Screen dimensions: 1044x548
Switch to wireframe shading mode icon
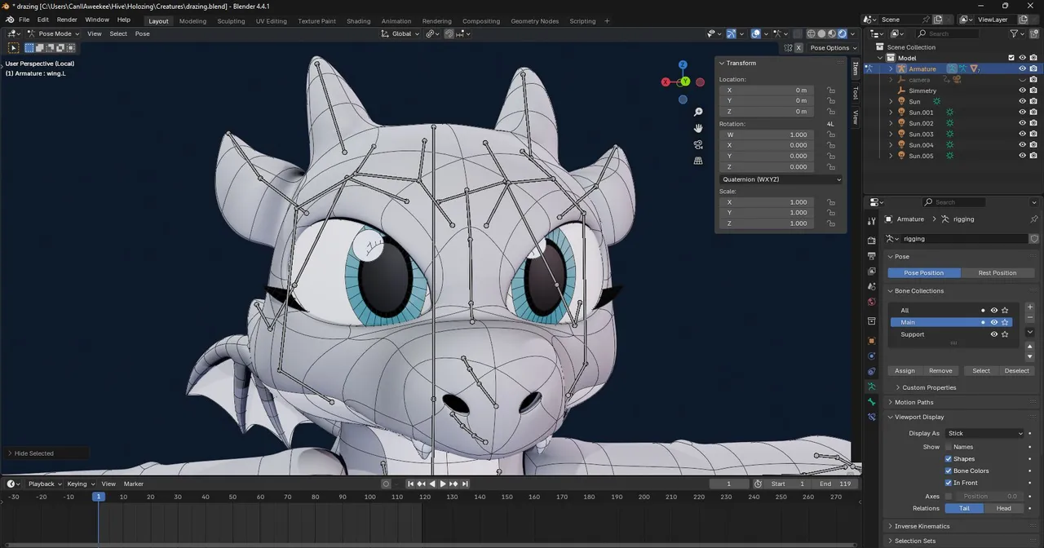pyautogui.click(x=811, y=33)
